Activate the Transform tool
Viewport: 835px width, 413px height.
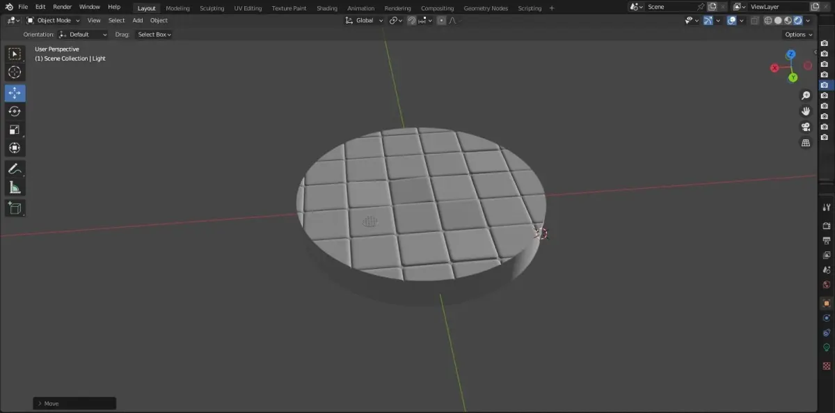click(15, 148)
